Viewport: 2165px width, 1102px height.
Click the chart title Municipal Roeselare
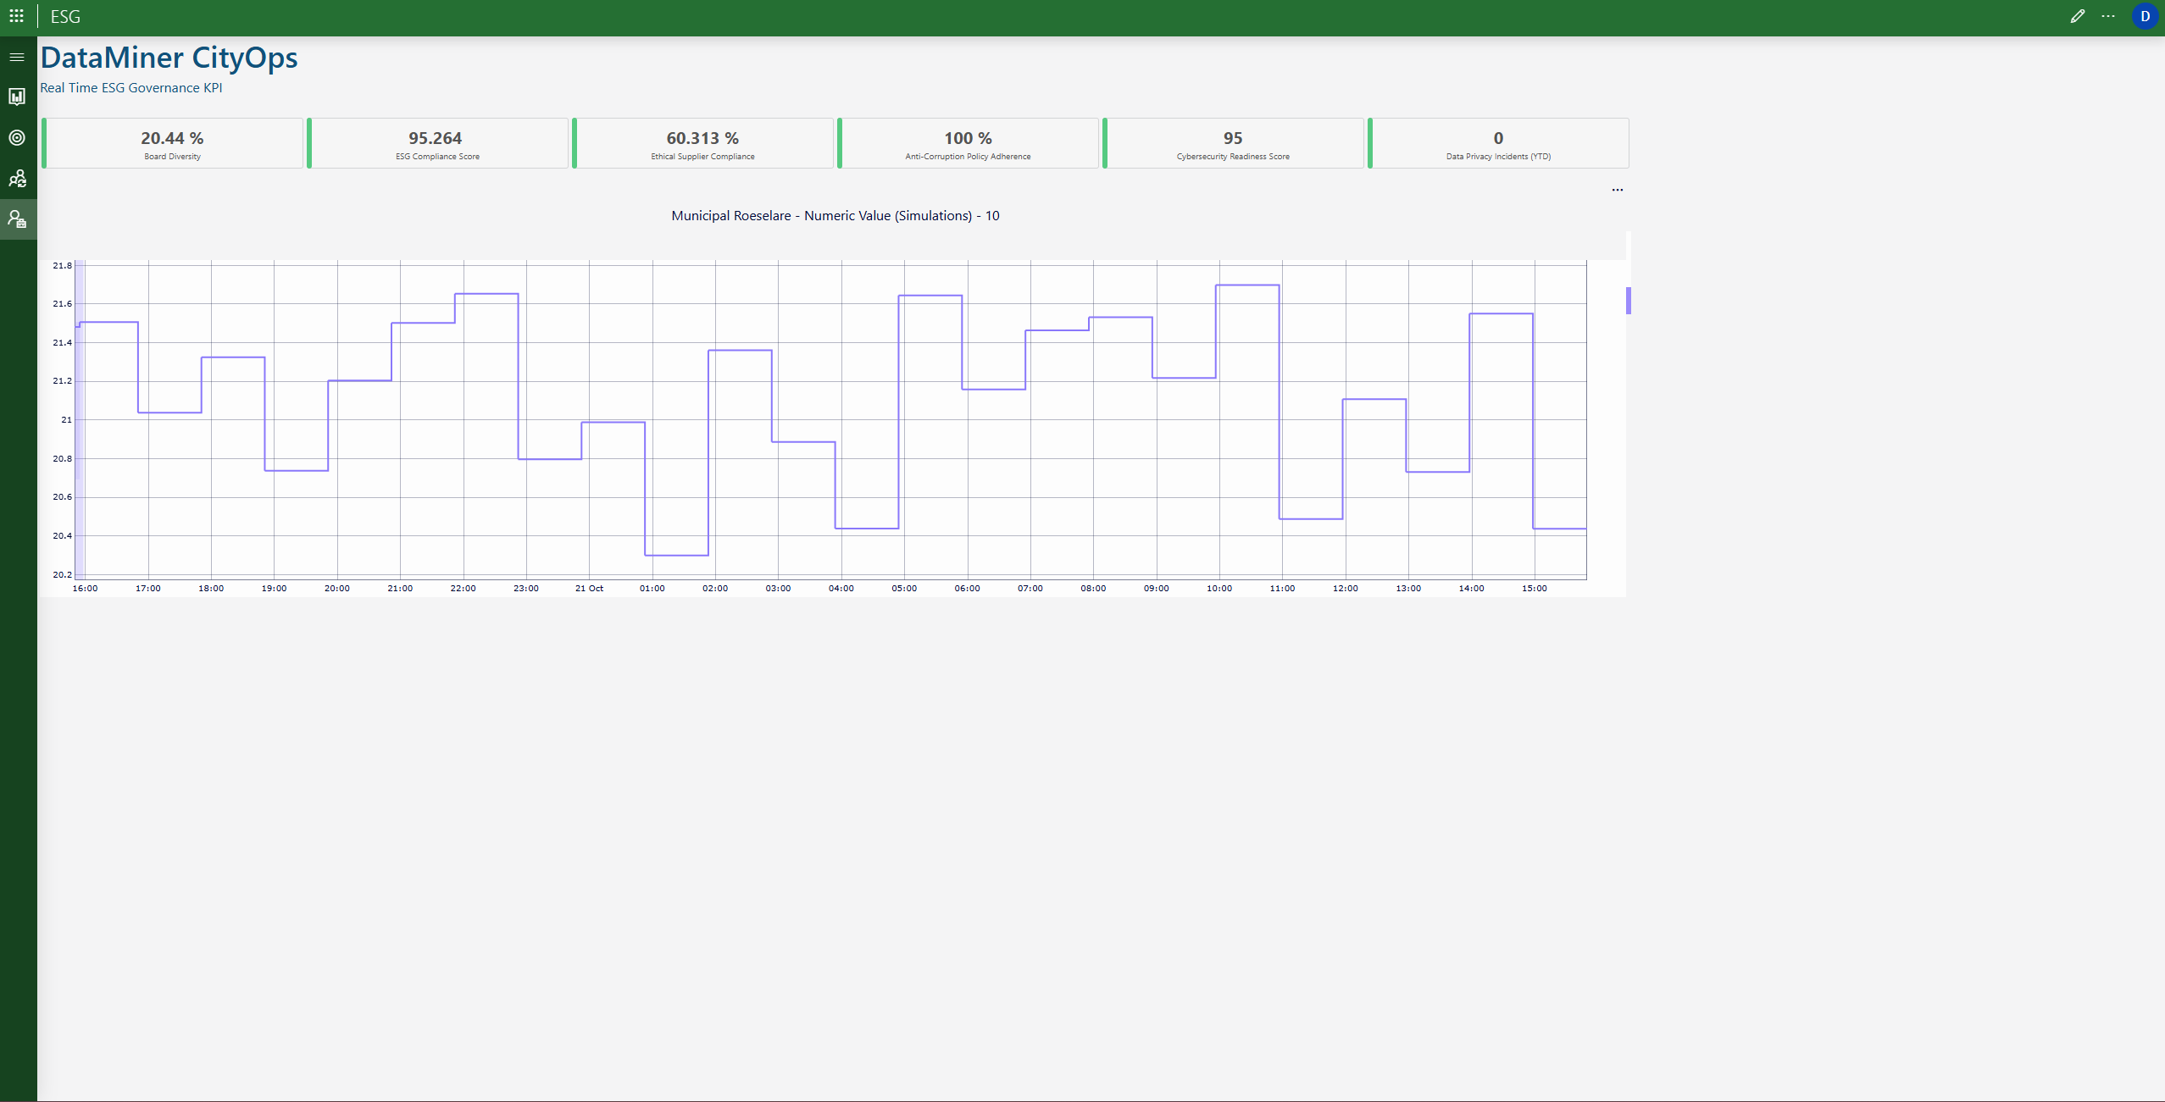835,216
